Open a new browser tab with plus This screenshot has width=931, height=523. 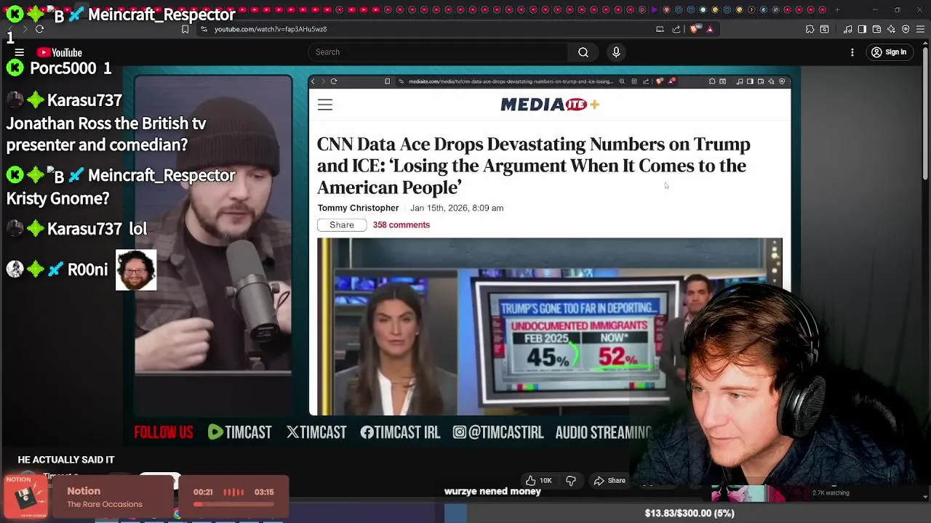tap(837, 9)
